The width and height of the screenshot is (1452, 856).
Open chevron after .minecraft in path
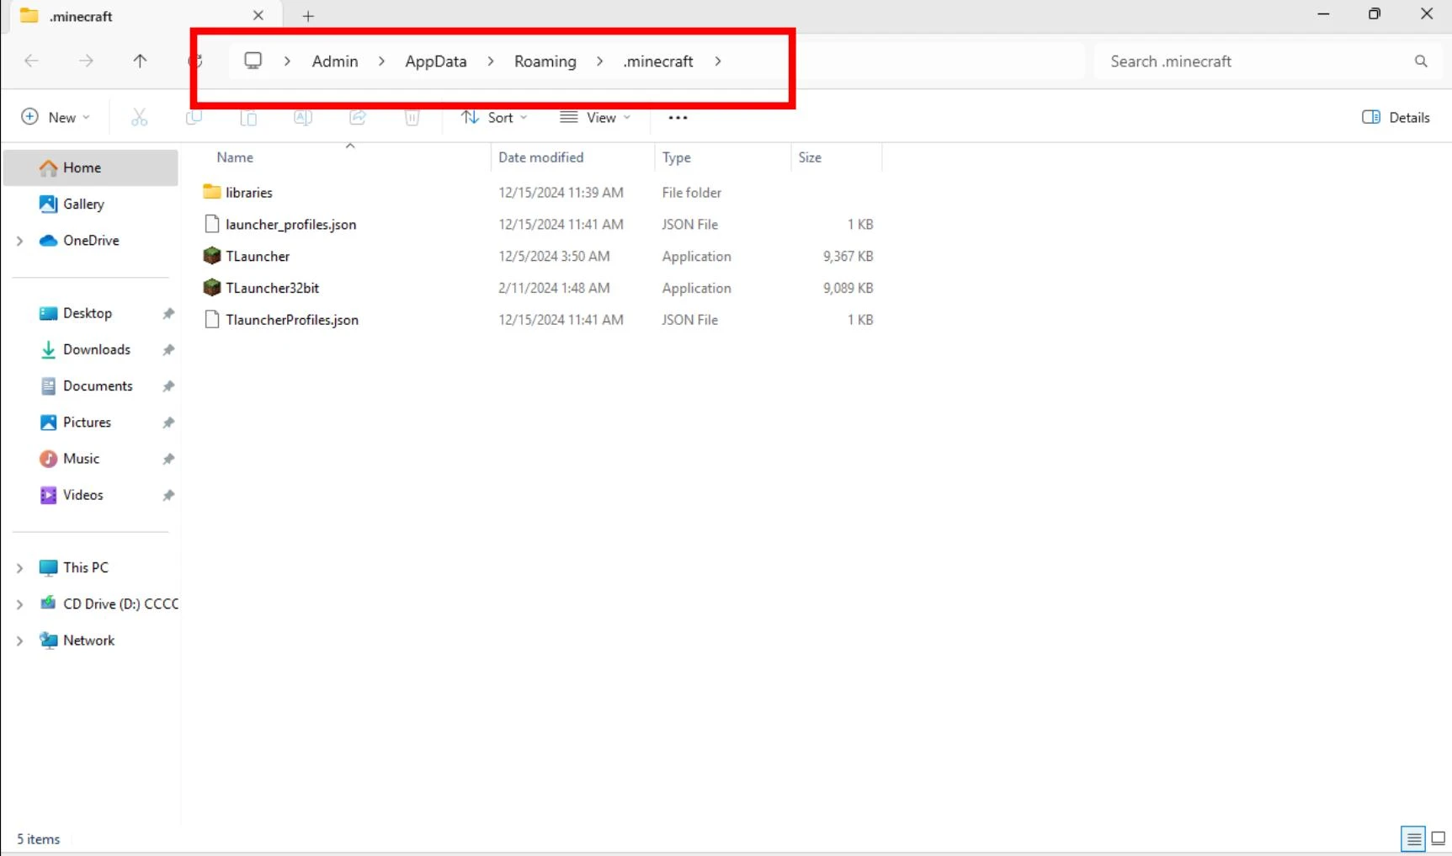point(718,61)
